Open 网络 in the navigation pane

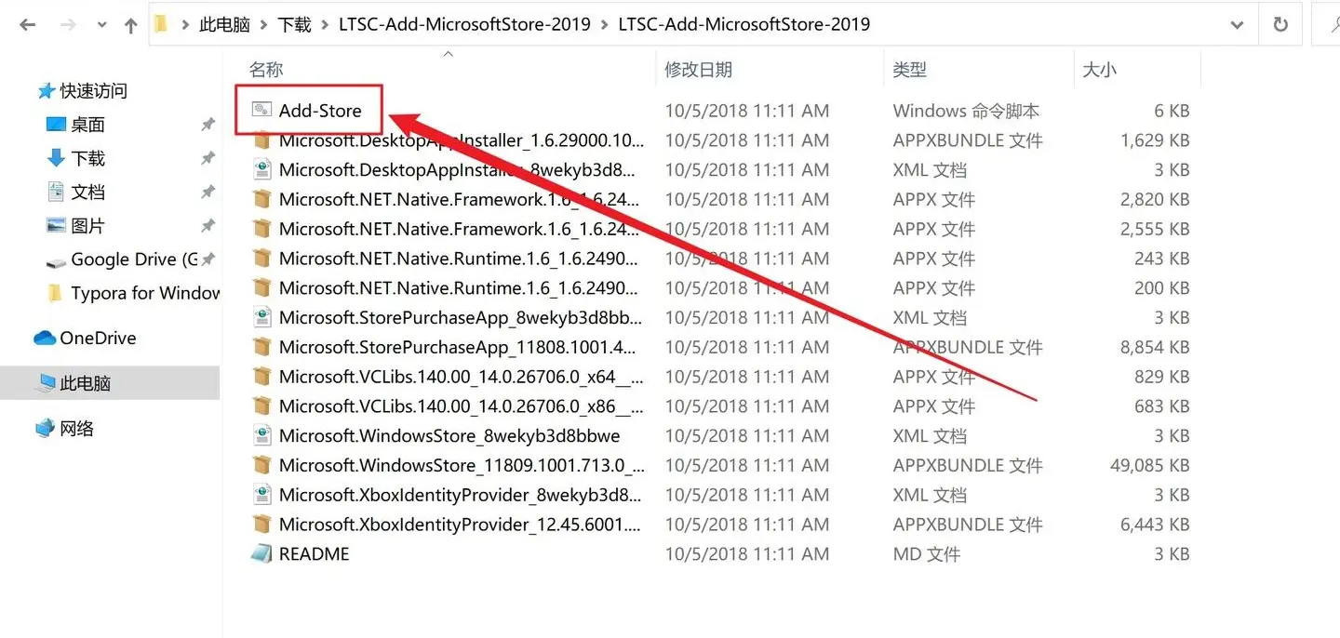point(77,429)
